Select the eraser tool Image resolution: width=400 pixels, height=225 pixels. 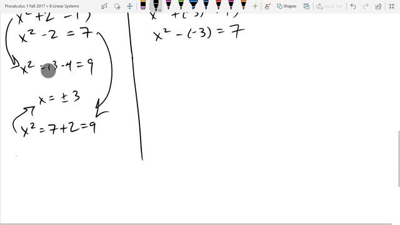143,5
